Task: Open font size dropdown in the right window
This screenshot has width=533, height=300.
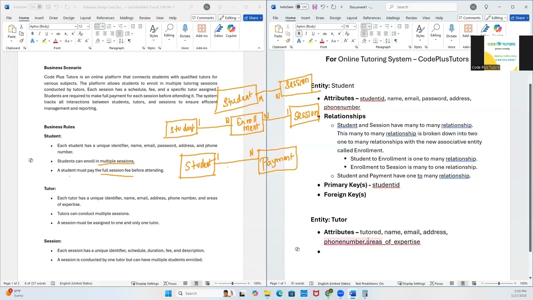Action: pos(354,26)
